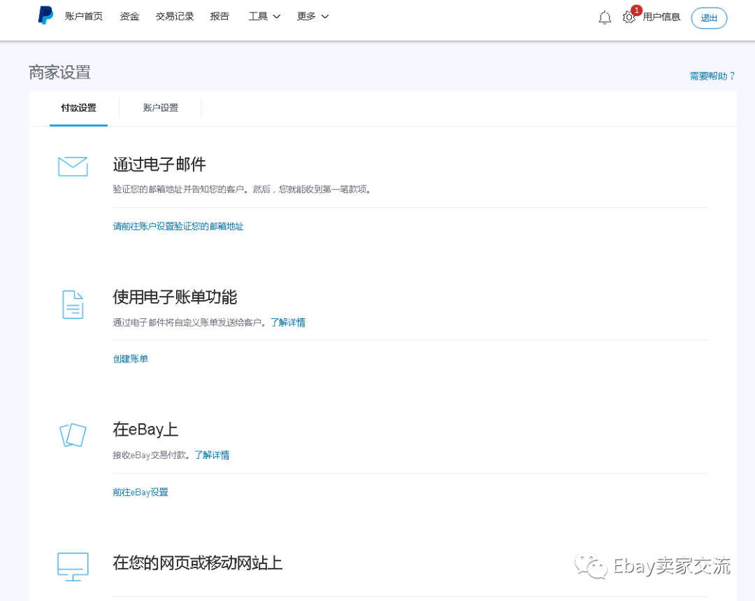The height and width of the screenshot is (601, 755).
Task: Click the 在eBay上 heading
Action: click(x=145, y=430)
